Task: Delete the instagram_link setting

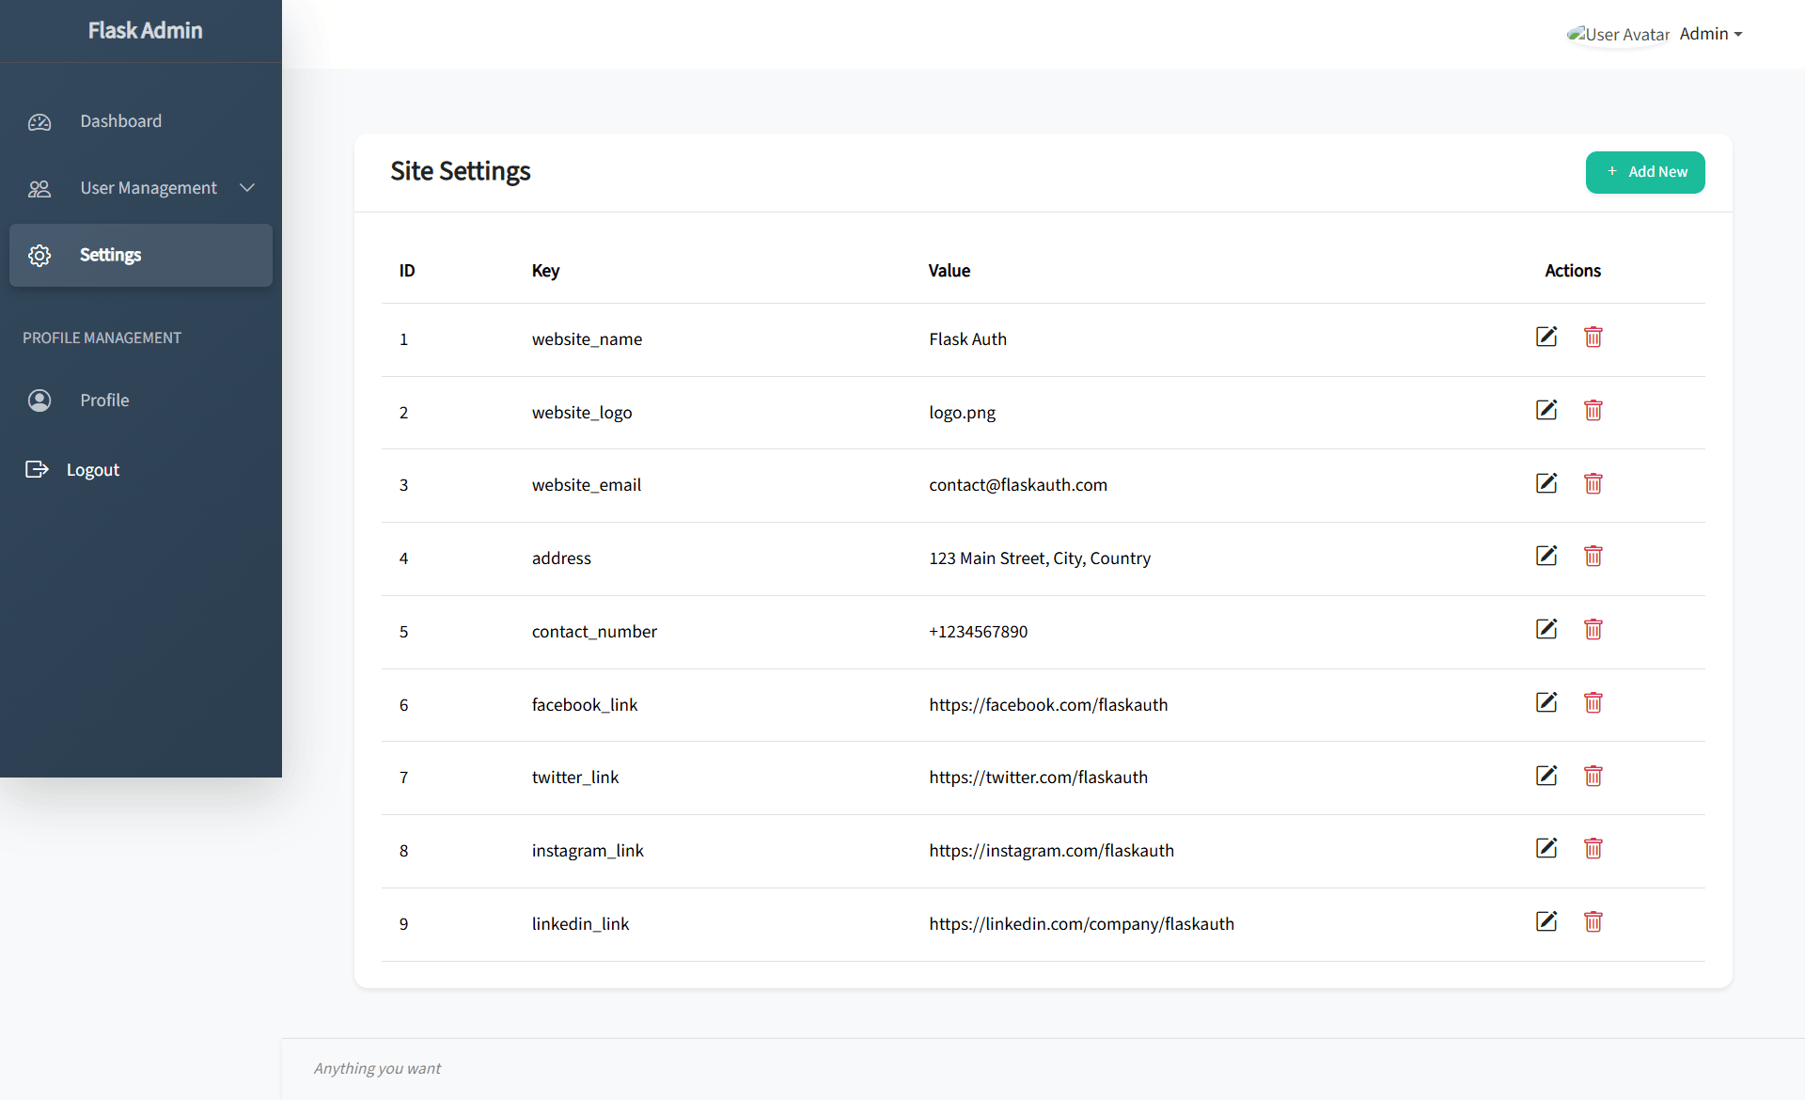Action: [x=1593, y=848]
